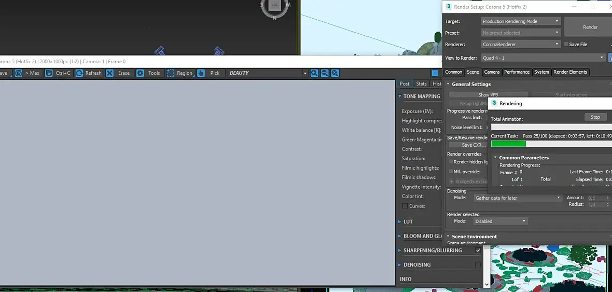
Task: Toggle the Save File checkbox
Action: pos(566,44)
